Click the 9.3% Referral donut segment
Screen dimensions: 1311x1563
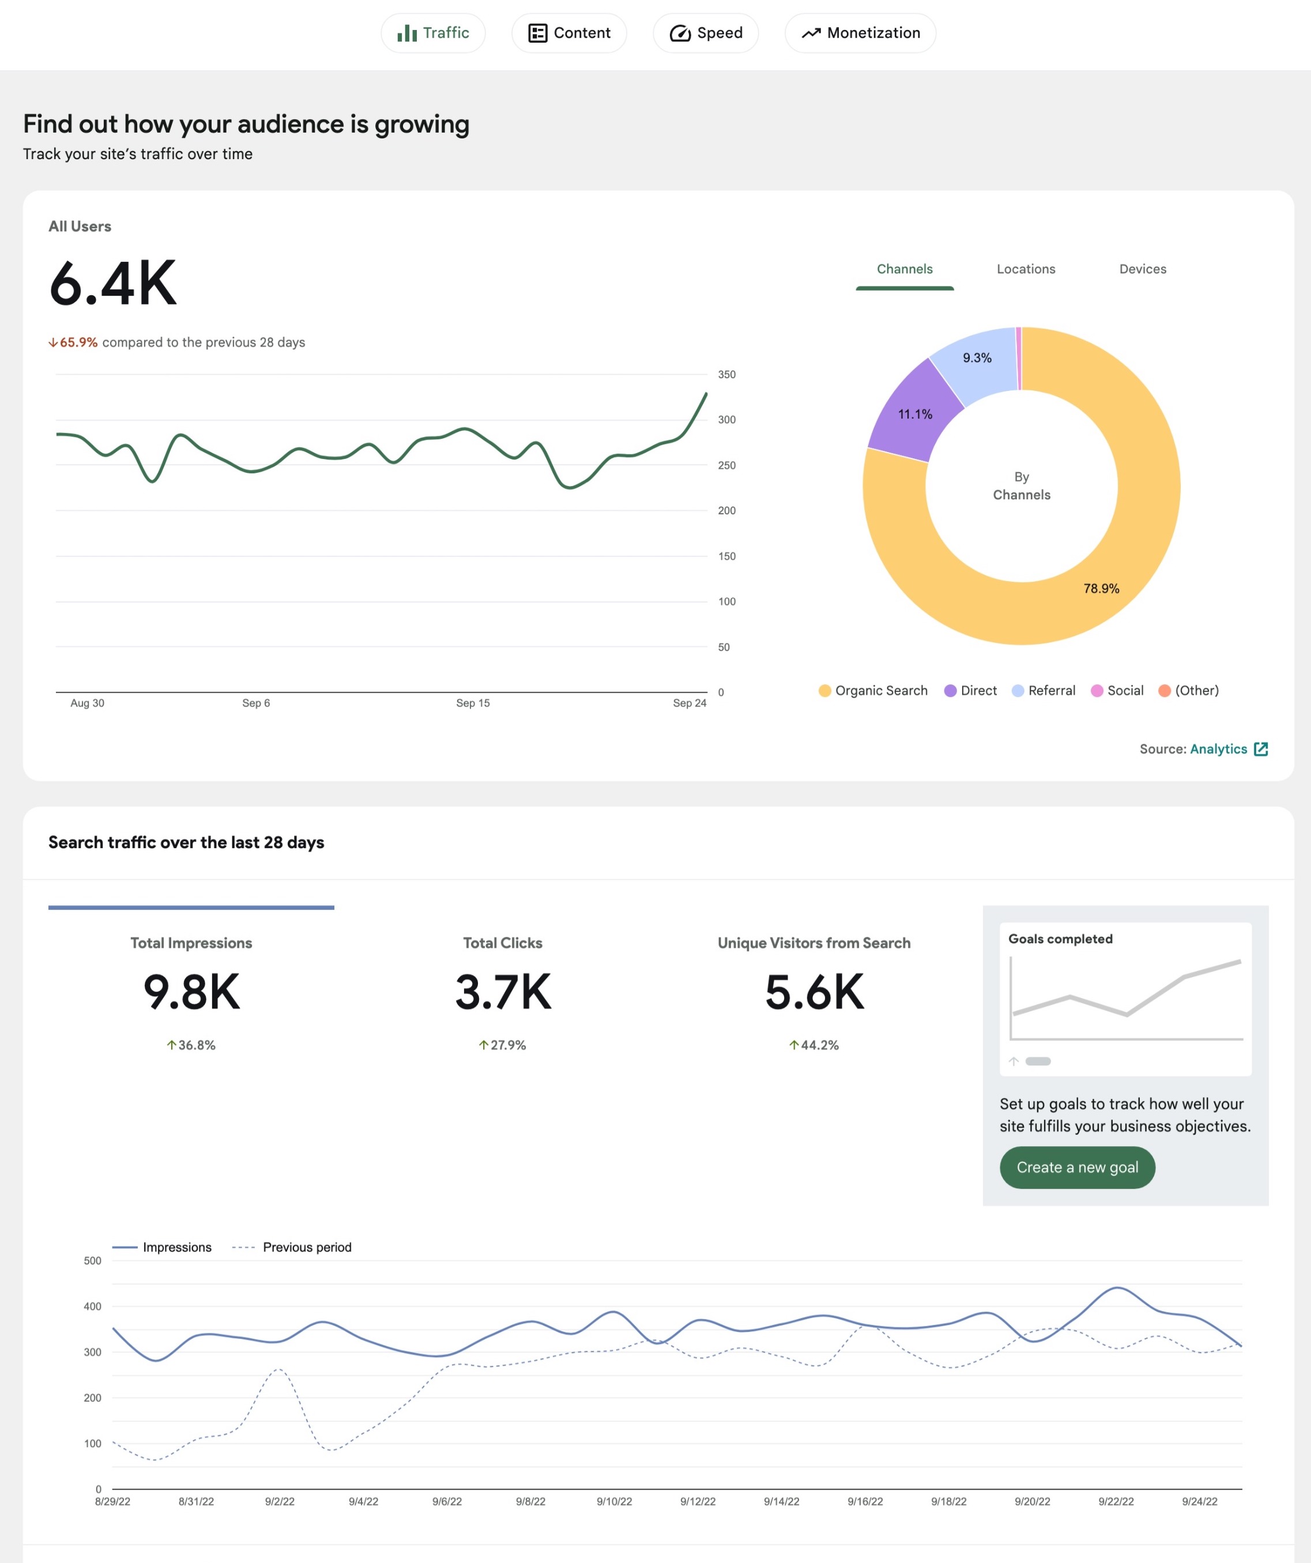click(977, 359)
